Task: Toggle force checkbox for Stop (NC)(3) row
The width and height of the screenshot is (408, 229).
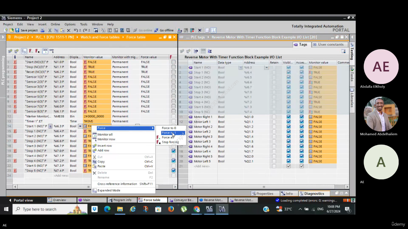Action: (x=173, y=67)
